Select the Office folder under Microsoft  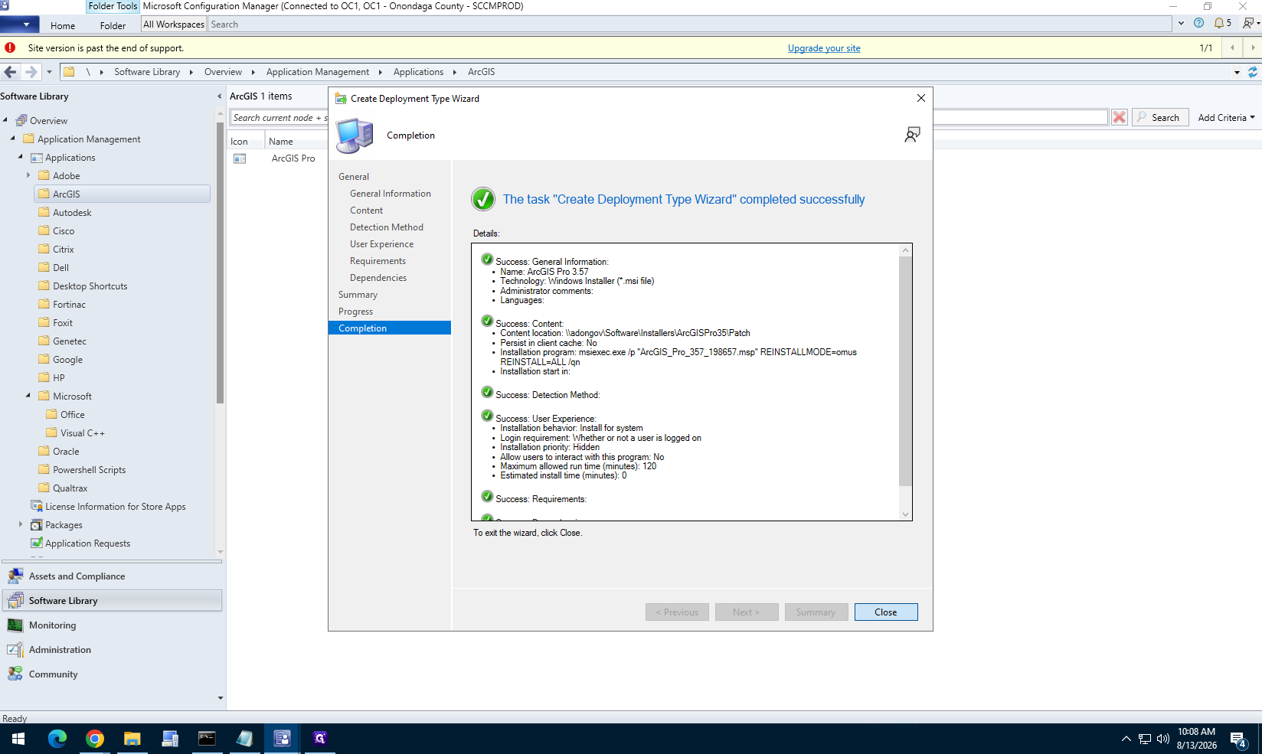(x=73, y=415)
